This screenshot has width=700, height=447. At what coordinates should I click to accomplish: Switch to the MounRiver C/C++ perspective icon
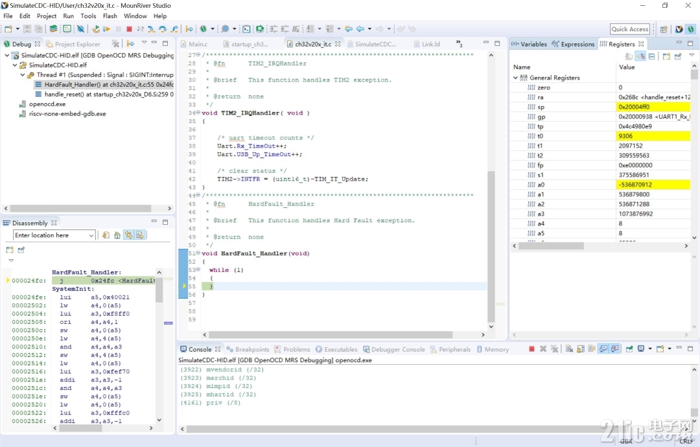[x=679, y=29]
